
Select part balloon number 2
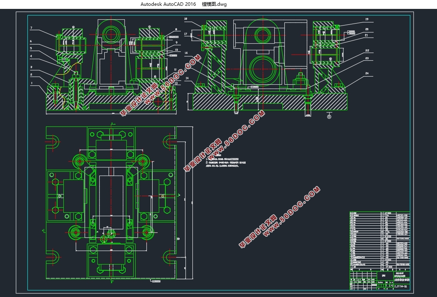coord(31,75)
